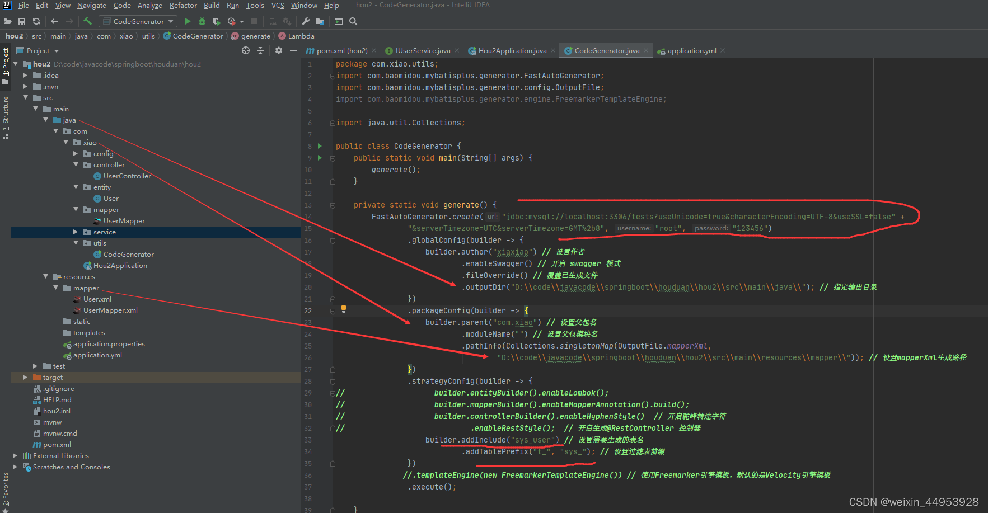Viewport: 988px width, 513px height.
Task: Run CodeGenerator with the green play icon
Action: [188, 21]
